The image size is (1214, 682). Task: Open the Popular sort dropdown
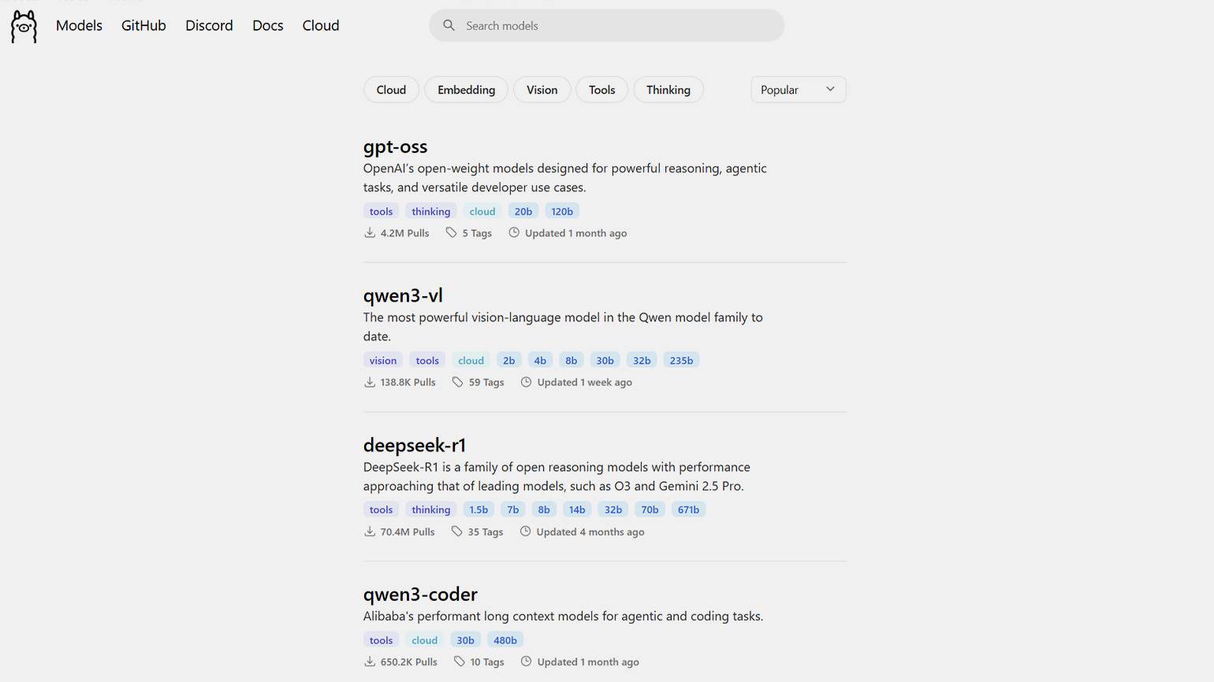pos(798,90)
